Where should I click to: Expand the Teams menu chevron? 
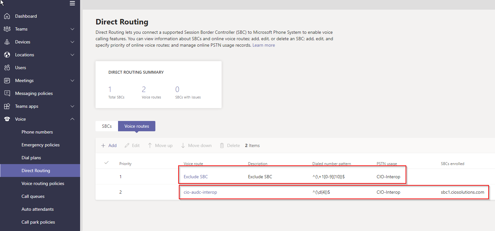pyautogui.click(x=72, y=29)
